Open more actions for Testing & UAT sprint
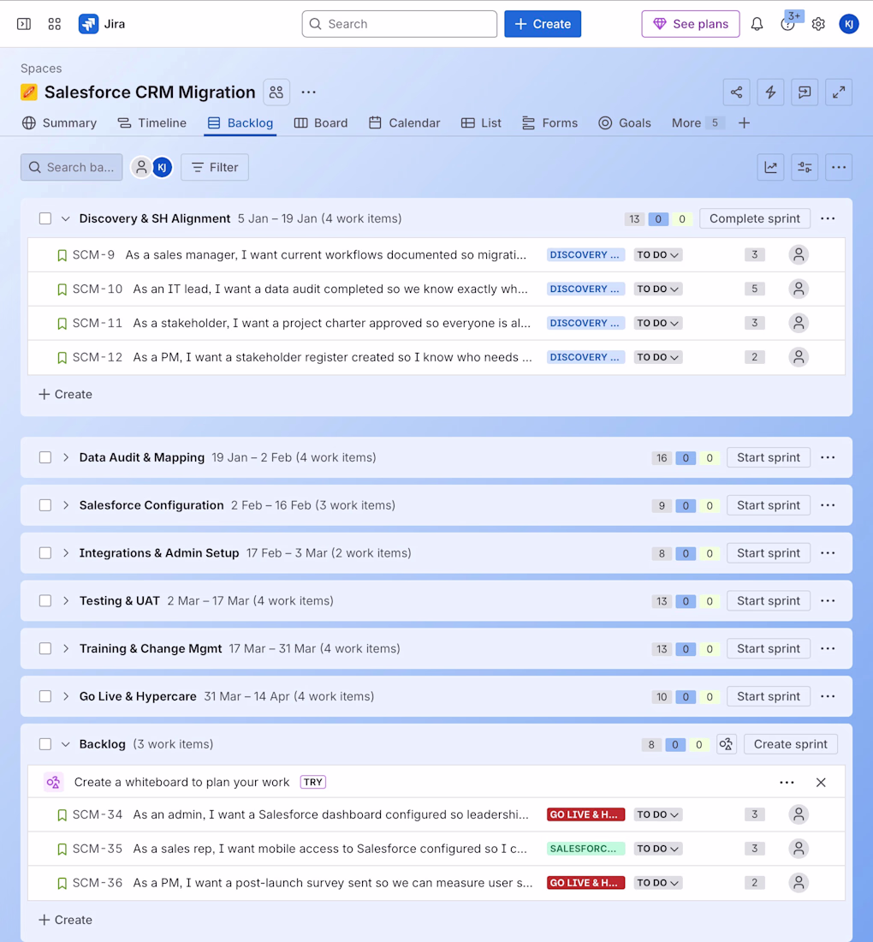The width and height of the screenshot is (873, 942). click(x=828, y=601)
